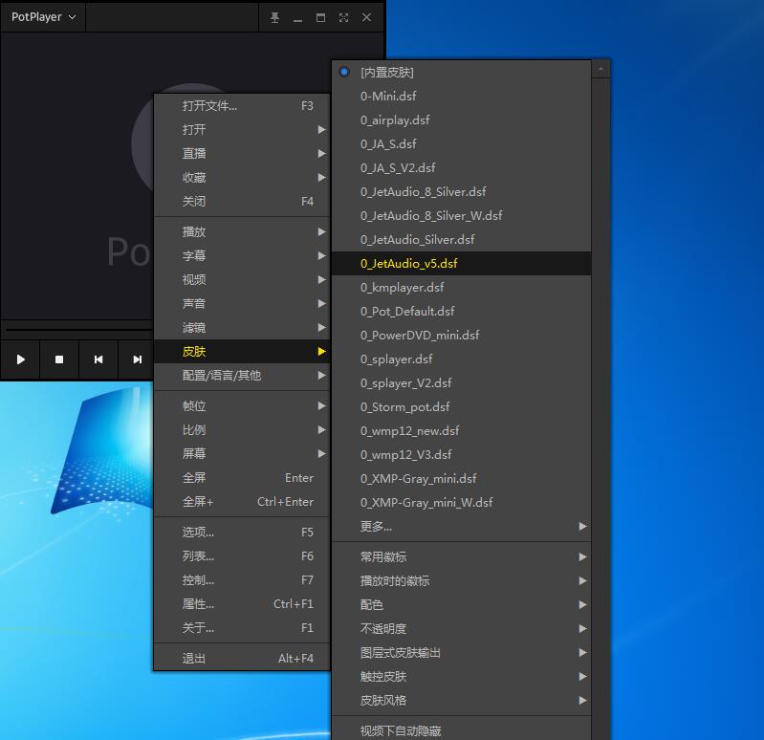Toggle PotPlayer fullscreen icon in title bar
The image size is (764, 740).
point(343,17)
